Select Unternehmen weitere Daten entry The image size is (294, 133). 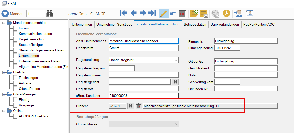coord(39,61)
